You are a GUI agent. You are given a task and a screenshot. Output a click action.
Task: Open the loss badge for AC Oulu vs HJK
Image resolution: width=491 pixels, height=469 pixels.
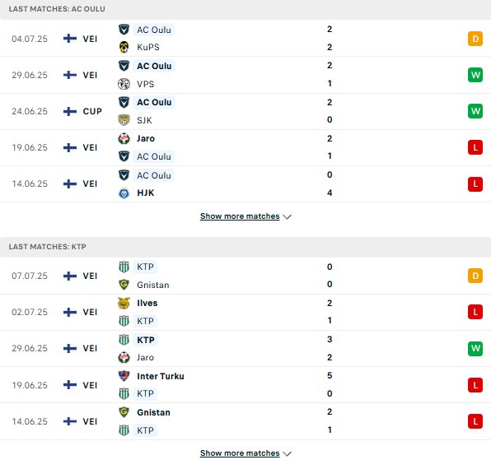(x=475, y=183)
